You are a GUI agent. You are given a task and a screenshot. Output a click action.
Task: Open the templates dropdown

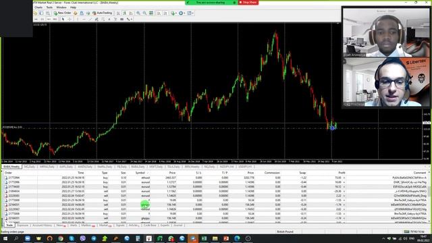(190, 13)
